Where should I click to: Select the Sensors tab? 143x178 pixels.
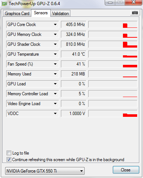coord(41,13)
